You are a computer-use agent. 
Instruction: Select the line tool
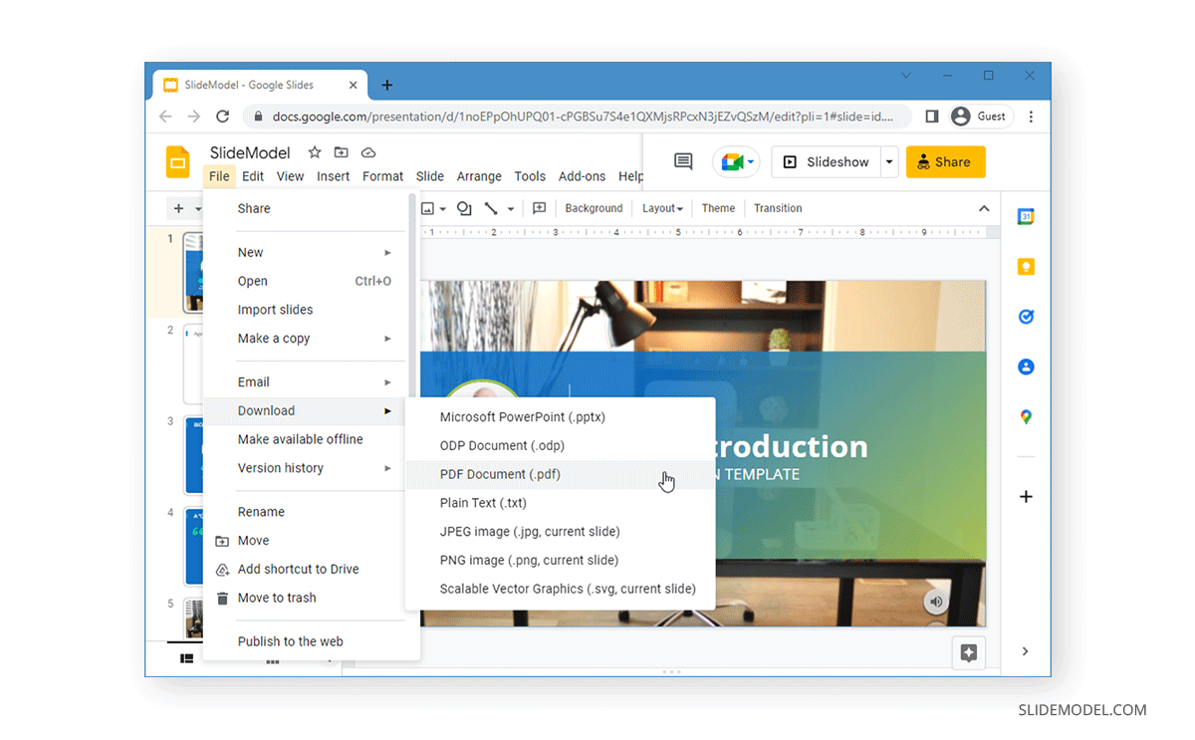491,208
